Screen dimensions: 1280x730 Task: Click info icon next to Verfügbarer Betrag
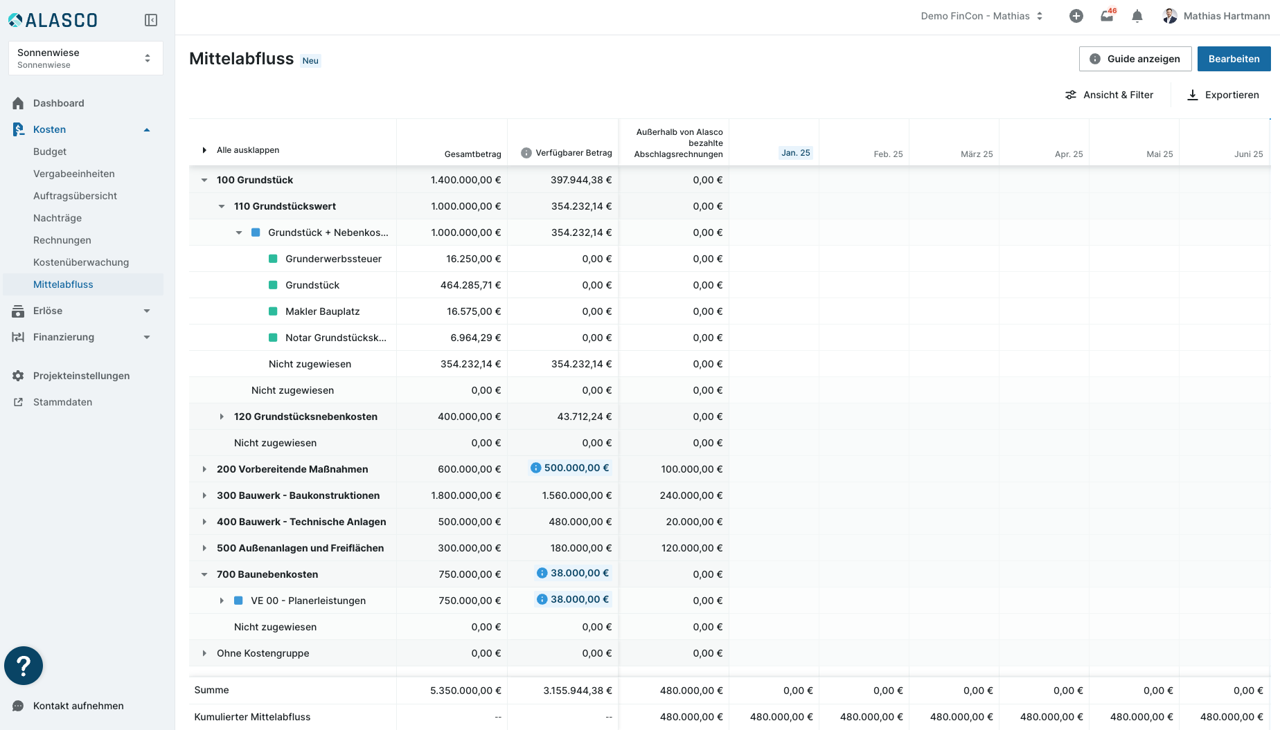tap(526, 153)
